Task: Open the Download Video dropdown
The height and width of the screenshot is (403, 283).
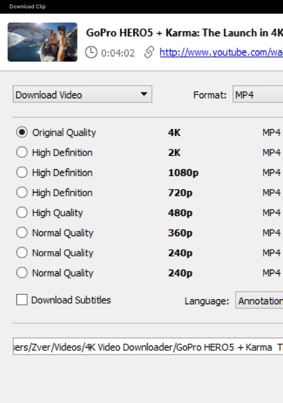Action: [82, 94]
